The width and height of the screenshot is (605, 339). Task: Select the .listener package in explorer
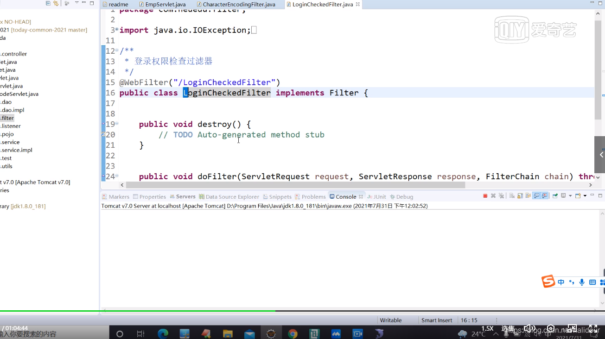pyautogui.click(x=10, y=126)
